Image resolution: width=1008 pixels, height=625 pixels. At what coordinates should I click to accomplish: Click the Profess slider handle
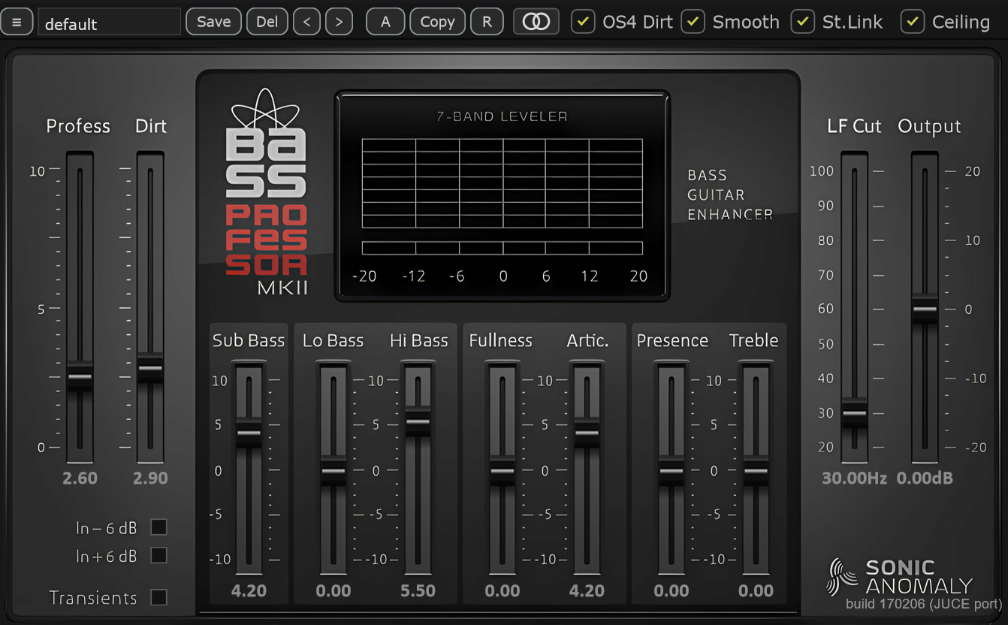point(80,376)
